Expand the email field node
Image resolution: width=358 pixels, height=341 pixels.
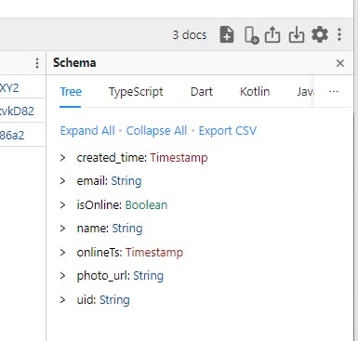(62, 181)
